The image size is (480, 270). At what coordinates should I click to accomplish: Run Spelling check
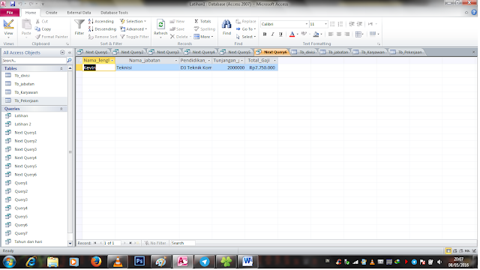tap(205, 29)
